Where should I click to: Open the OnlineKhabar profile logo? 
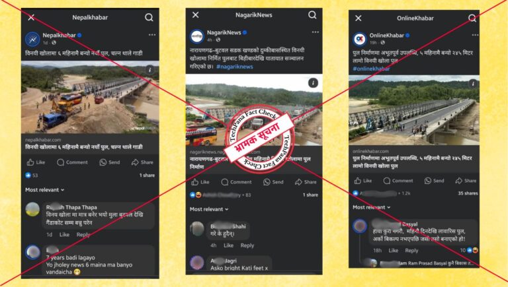pos(360,39)
